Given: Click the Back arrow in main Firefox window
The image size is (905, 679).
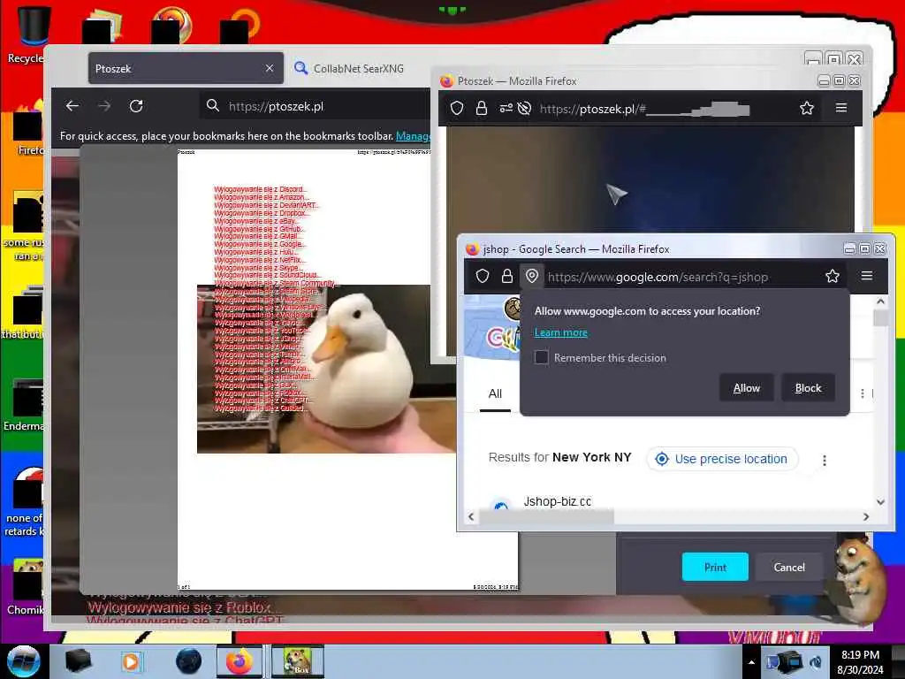Looking at the screenshot, I should [72, 106].
